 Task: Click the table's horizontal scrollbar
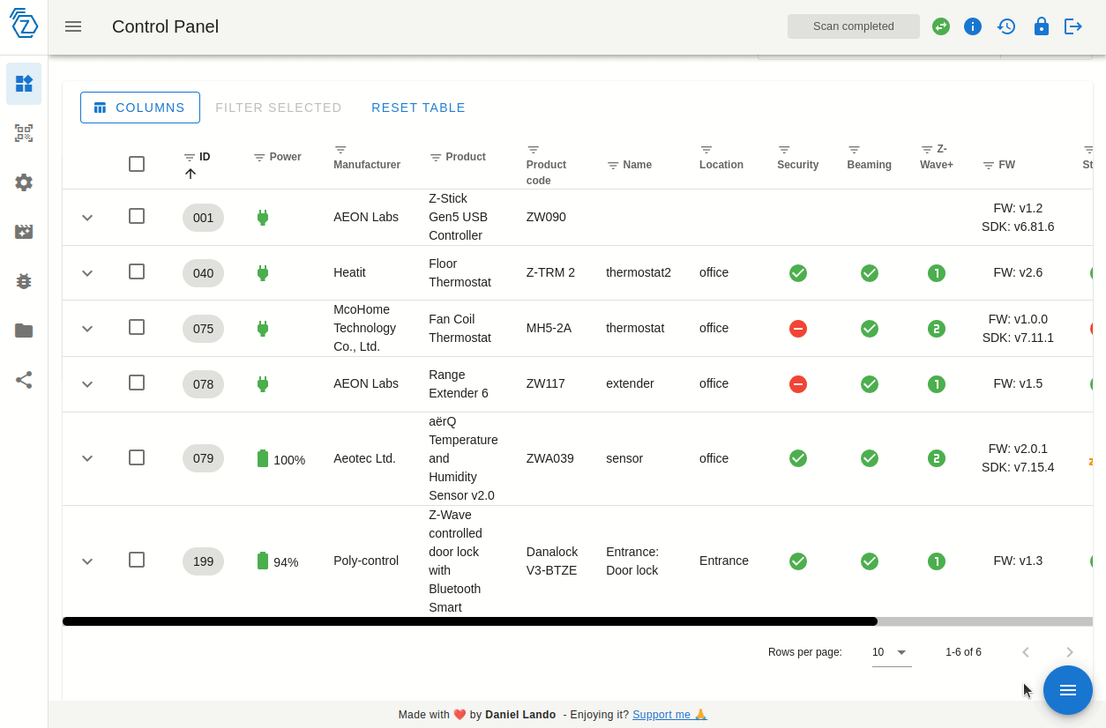point(470,621)
